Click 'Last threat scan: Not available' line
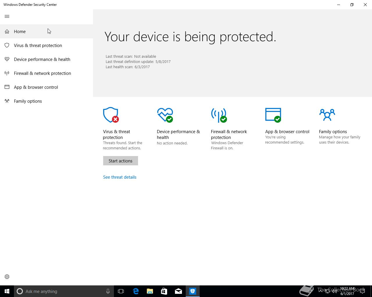Image resolution: width=372 pixels, height=297 pixels. 131,57
